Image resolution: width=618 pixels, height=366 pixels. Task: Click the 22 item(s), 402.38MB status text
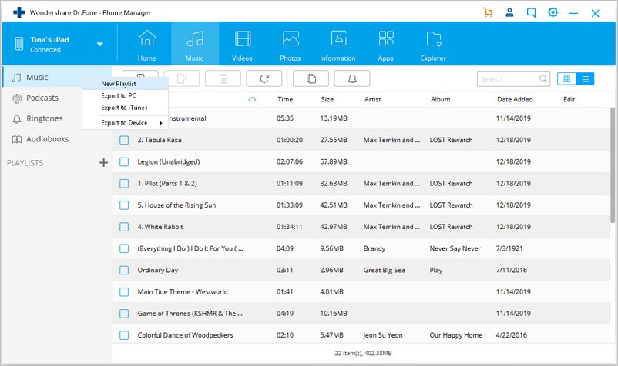363,353
